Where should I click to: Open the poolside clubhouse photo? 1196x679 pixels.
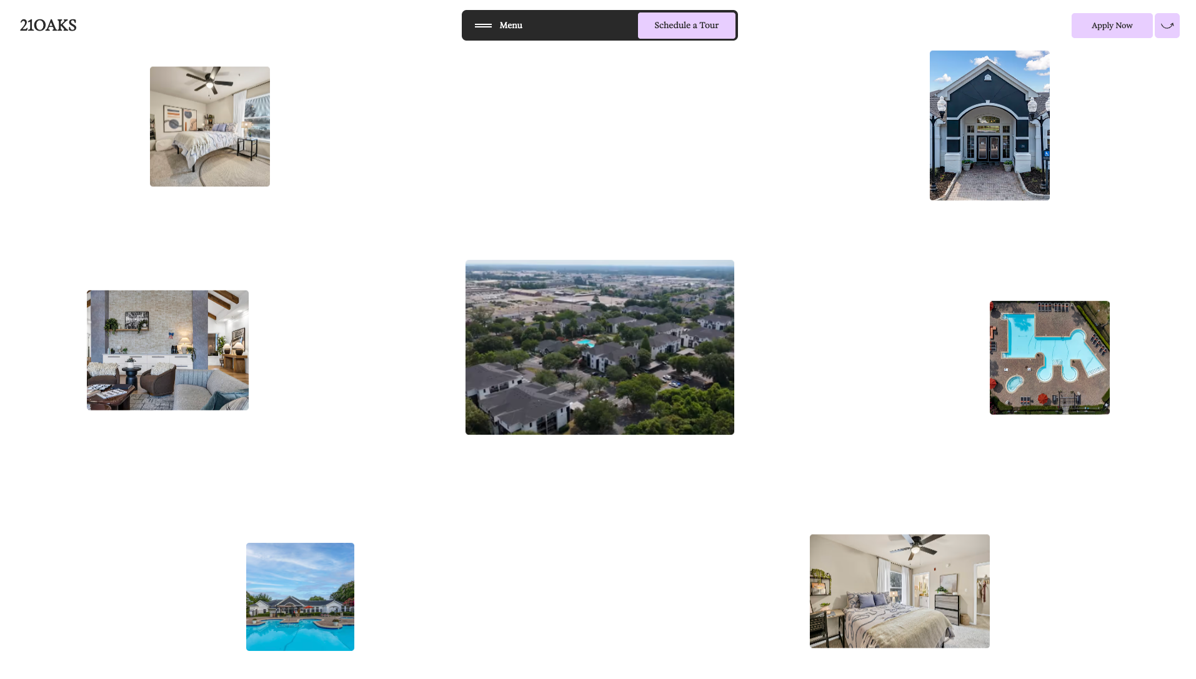coord(300,597)
